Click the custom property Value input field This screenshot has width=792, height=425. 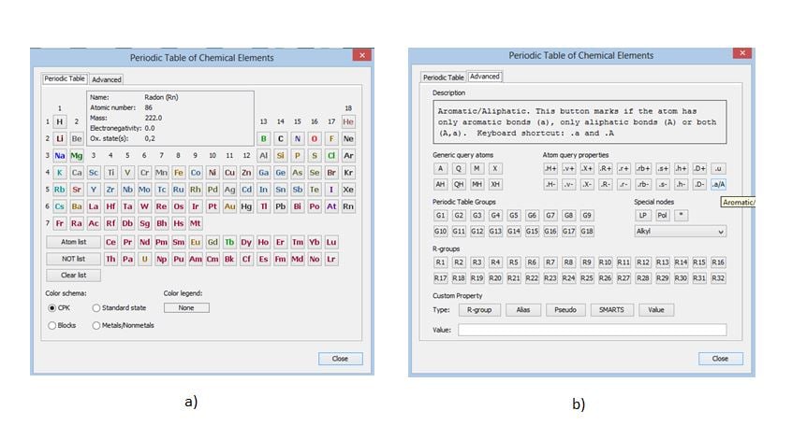point(592,330)
